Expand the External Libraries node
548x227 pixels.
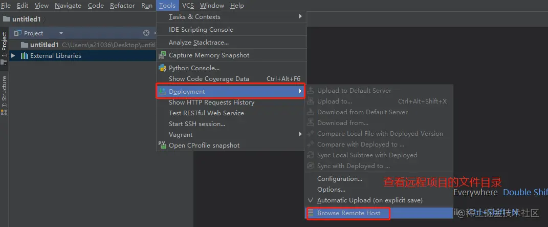(x=13, y=56)
